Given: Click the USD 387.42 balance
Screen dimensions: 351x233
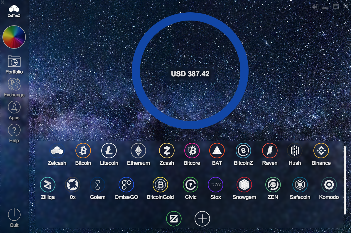Looking at the screenshot, I should tap(190, 74).
